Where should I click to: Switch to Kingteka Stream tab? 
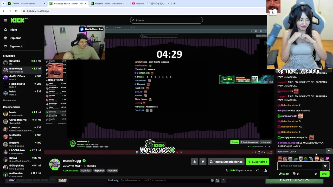pyautogui.click(x=109, y=4)
